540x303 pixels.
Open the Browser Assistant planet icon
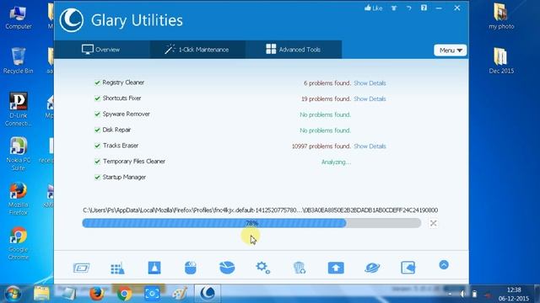click(x=372, y=268)
